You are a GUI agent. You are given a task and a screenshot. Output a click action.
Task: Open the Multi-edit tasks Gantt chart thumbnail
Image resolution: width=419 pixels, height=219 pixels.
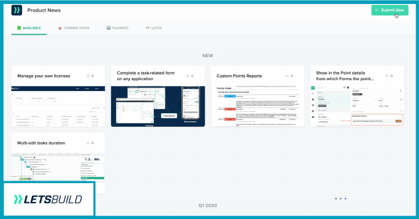[58, 167]
